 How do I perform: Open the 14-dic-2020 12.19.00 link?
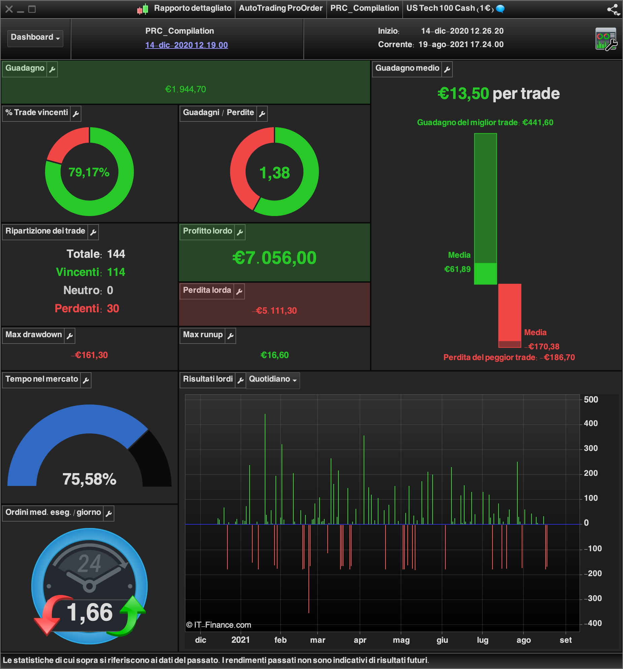click(x=186, y=45)
